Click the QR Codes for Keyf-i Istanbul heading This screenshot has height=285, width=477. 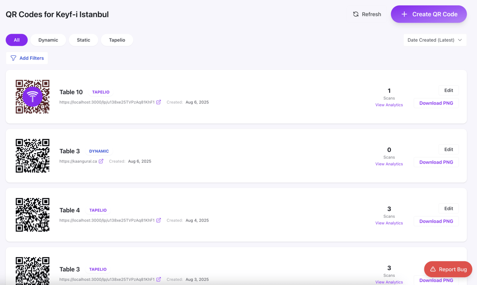pyautogui.click(x=57, y=15)
